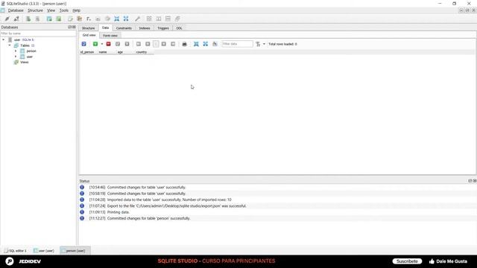Open the SQL functions editor icon
477x268 pixels.
coord(89,19)
